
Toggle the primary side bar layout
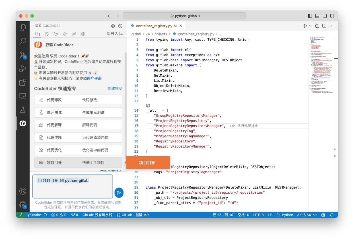point(310,16)
